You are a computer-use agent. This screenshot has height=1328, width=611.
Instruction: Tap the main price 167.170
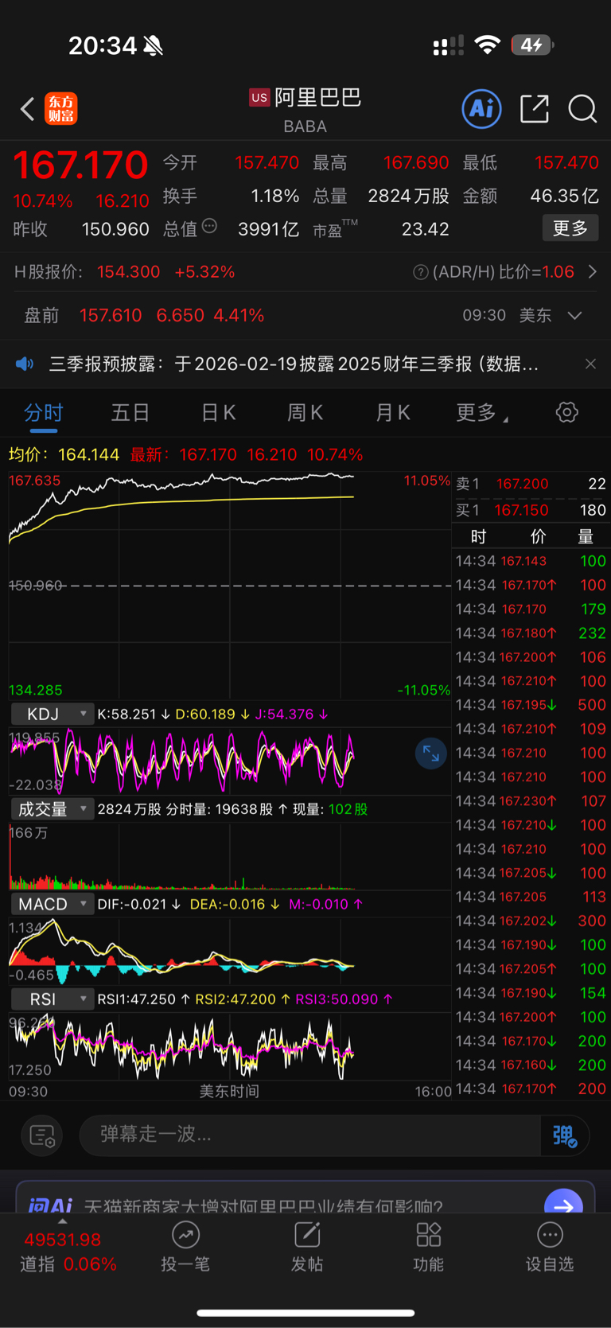coord(80,166)
